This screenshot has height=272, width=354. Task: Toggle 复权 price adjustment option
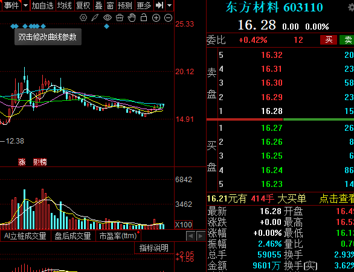pyautogui.click(x=83, y=5)
